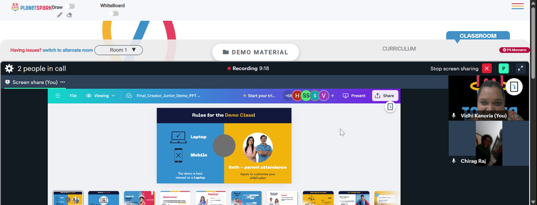Select Hello slide thumbnail
The image size is (537, 205).
tap(211, 198)
